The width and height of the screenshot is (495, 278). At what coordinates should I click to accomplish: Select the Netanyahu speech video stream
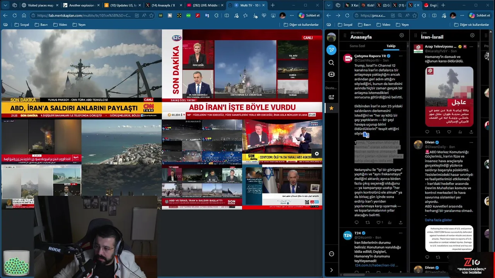pyautogui.click(x=282, y=188)
